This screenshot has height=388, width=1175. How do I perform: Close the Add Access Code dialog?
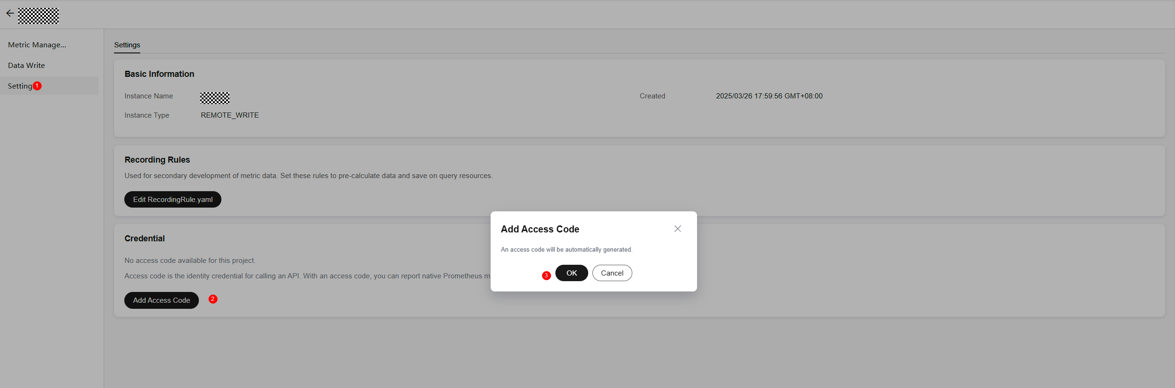click(x=677, y=229)
